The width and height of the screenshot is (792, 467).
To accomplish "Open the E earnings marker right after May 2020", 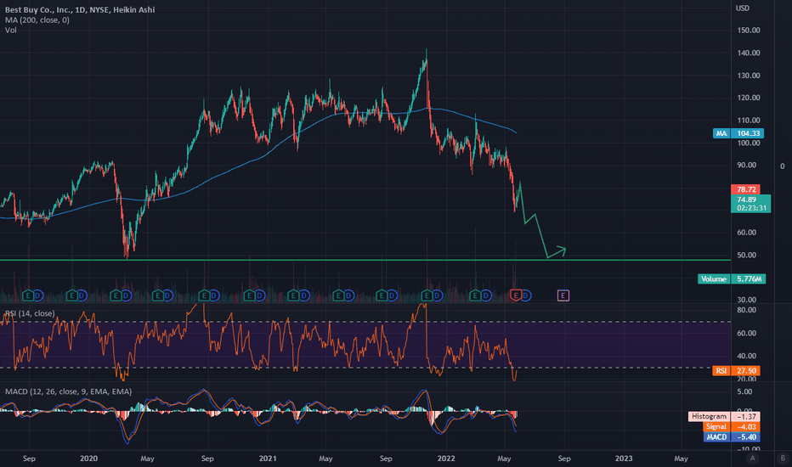I will [x=157, y=295].
